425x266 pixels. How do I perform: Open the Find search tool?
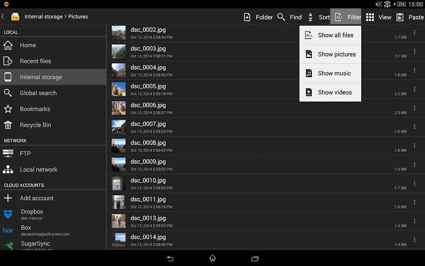(290, 17)
